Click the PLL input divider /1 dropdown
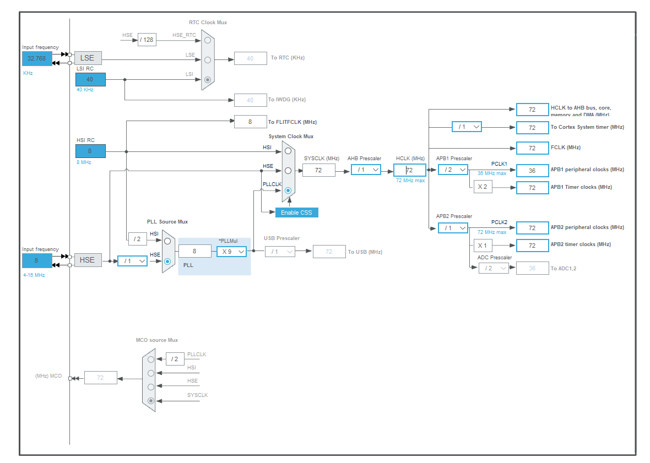650x463 pixels. (x=132, y=260)
